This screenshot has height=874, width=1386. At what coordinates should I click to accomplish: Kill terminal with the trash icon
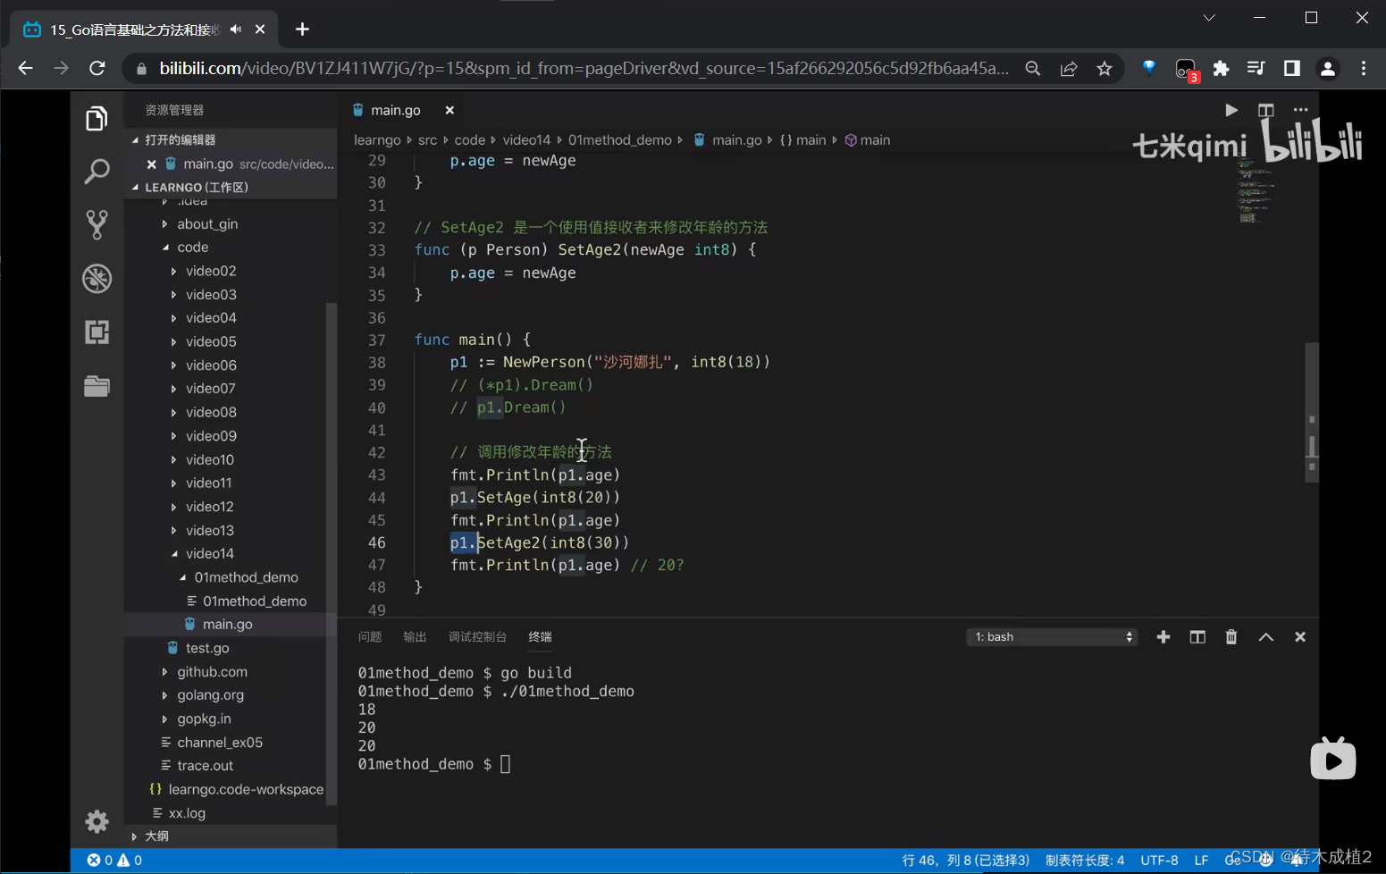[x=1231, y=636]
